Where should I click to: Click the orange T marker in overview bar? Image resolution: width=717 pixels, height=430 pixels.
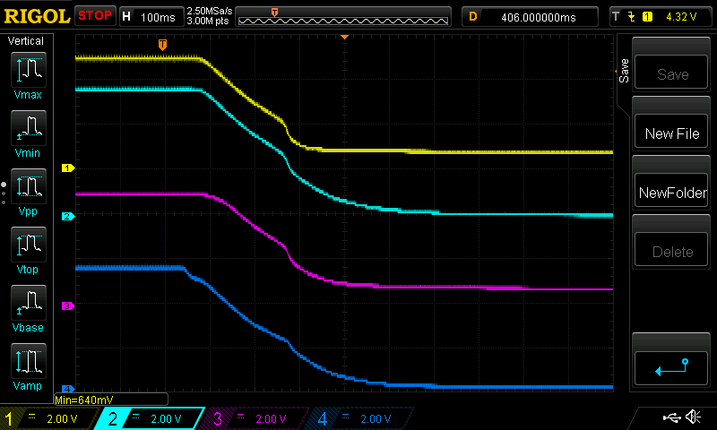pos(274,13)
